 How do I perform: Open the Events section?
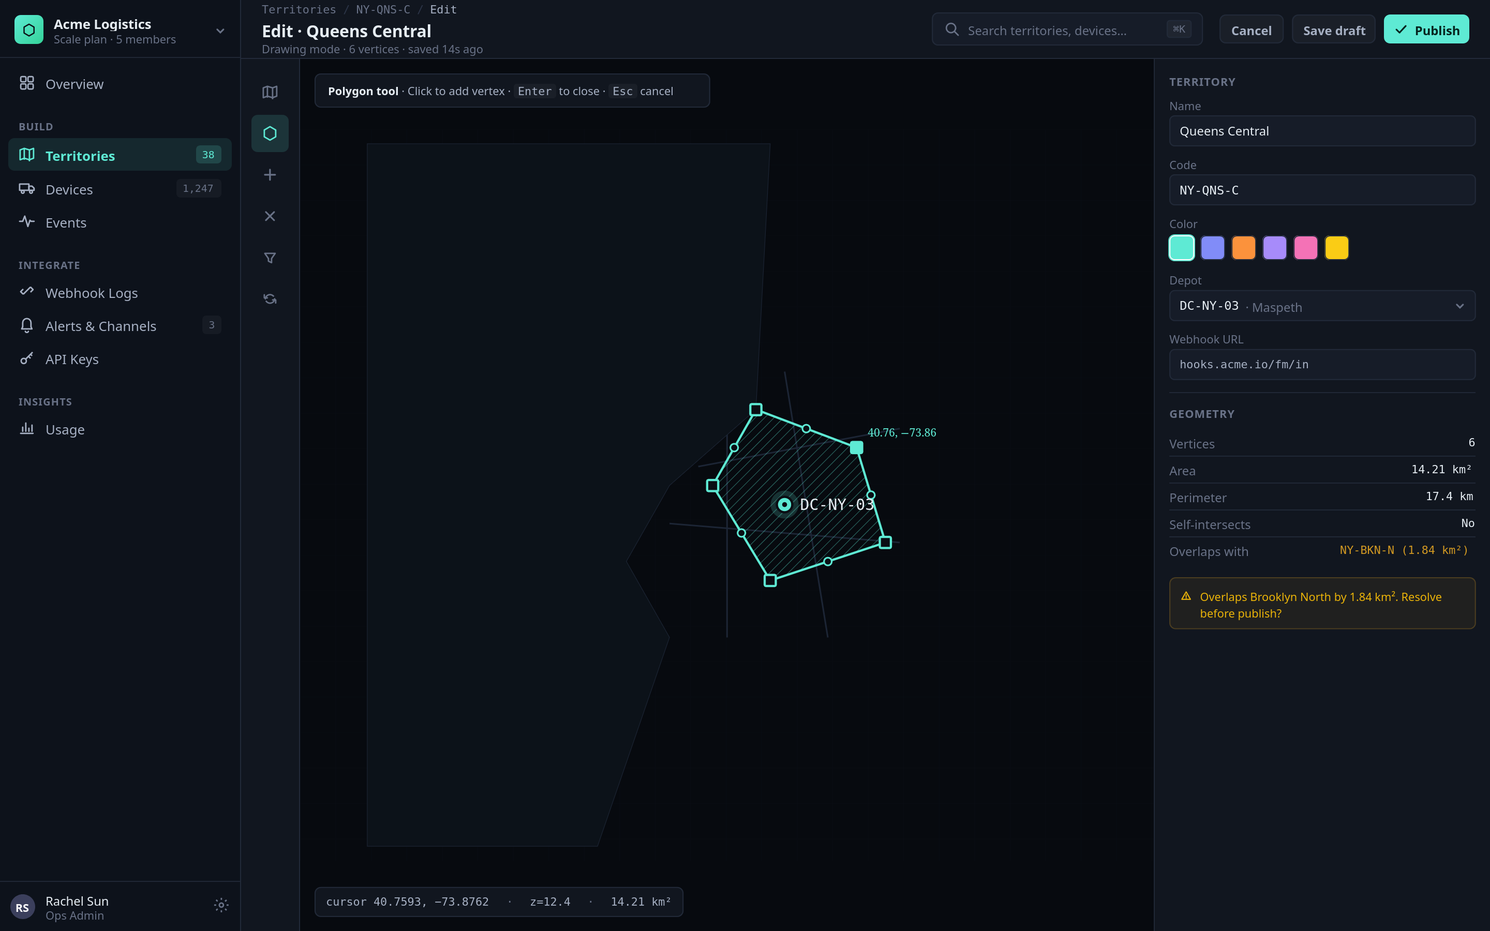point(120,222)
